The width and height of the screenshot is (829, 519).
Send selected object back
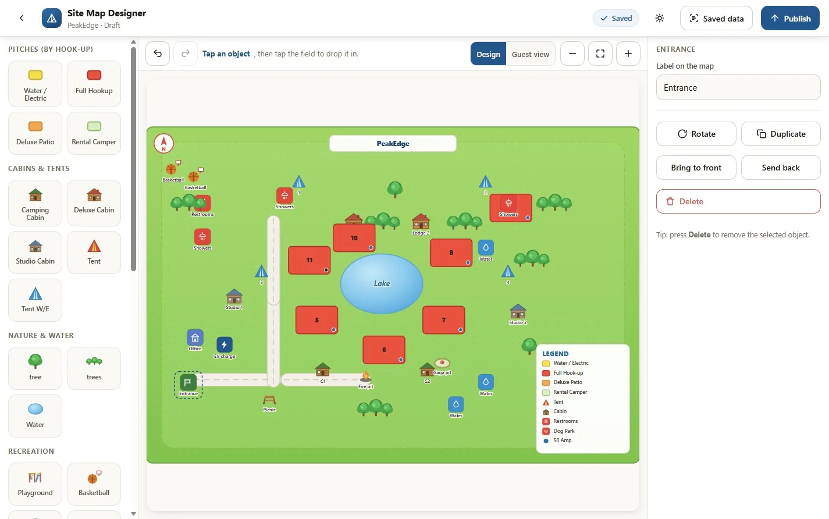point(781,168)
